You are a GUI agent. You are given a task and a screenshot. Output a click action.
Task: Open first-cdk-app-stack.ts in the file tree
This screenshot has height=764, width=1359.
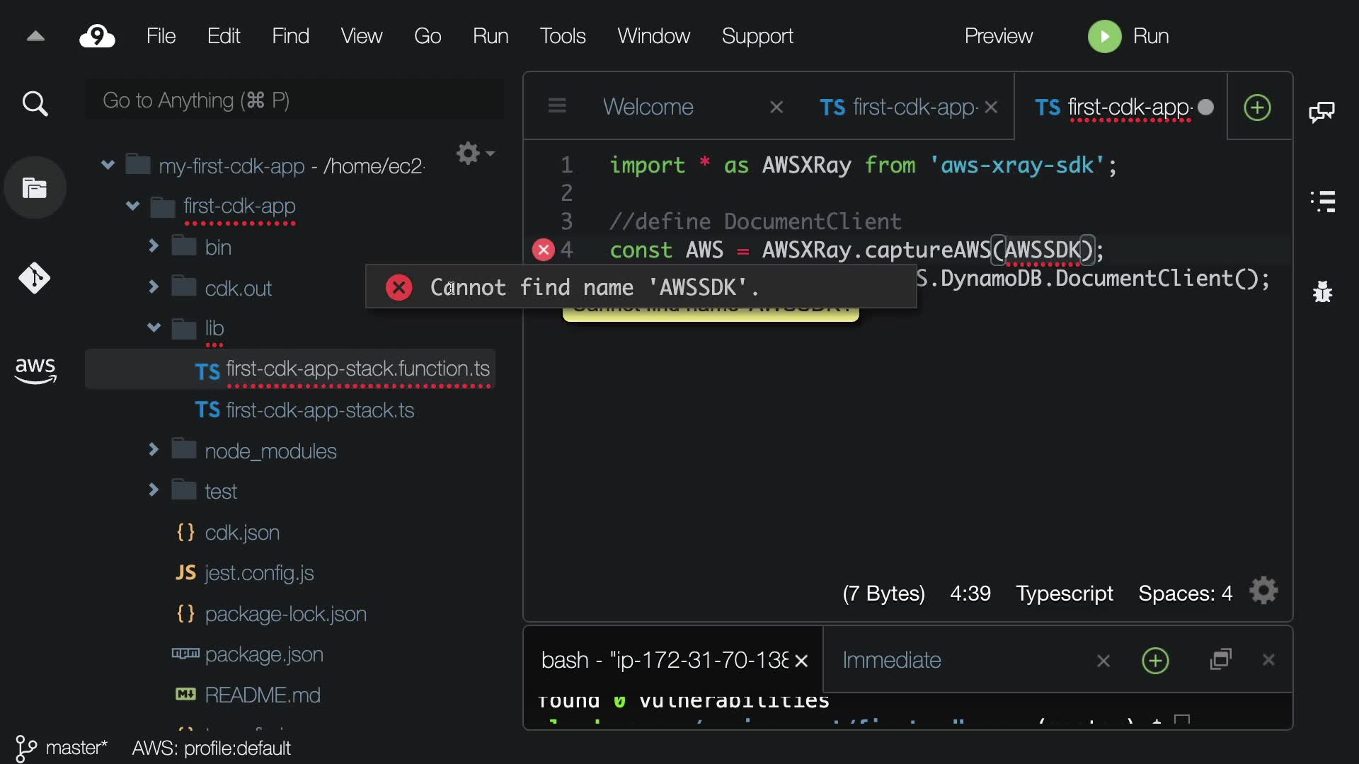tap(320, 410)
